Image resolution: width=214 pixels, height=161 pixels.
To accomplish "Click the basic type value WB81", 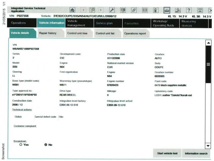I will pos(16,85).
